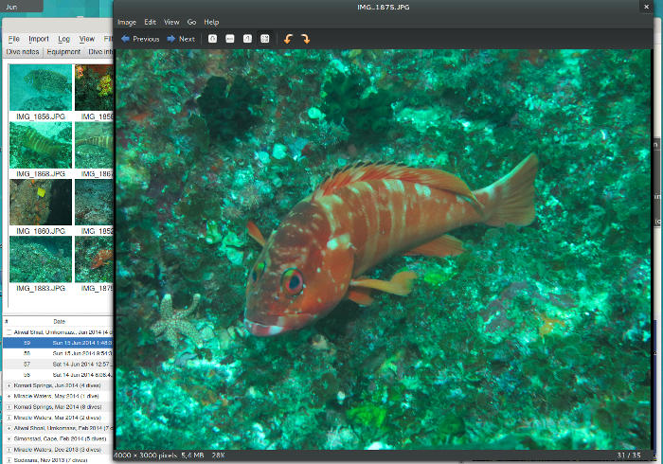Click the # column header
The height and width of the screenshot is (464, 663).
[7, 322]
